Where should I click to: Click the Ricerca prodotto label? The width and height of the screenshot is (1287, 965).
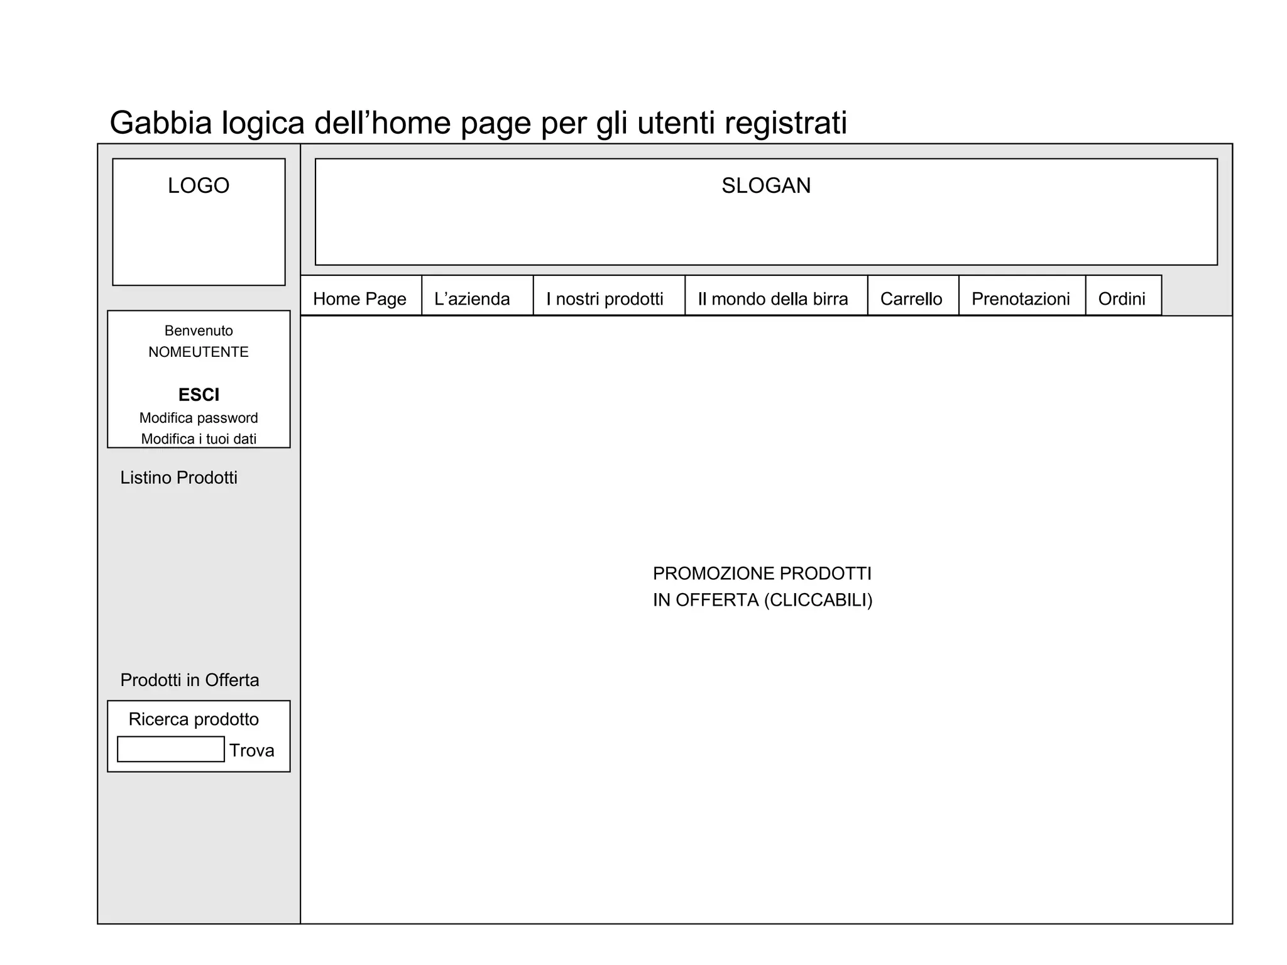point(194,719)
